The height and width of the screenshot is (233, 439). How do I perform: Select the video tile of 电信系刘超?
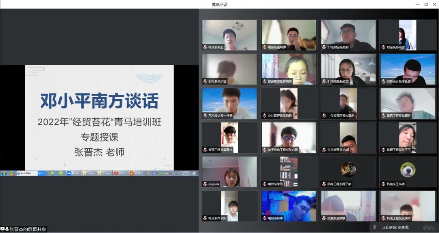tap(230, 35)
